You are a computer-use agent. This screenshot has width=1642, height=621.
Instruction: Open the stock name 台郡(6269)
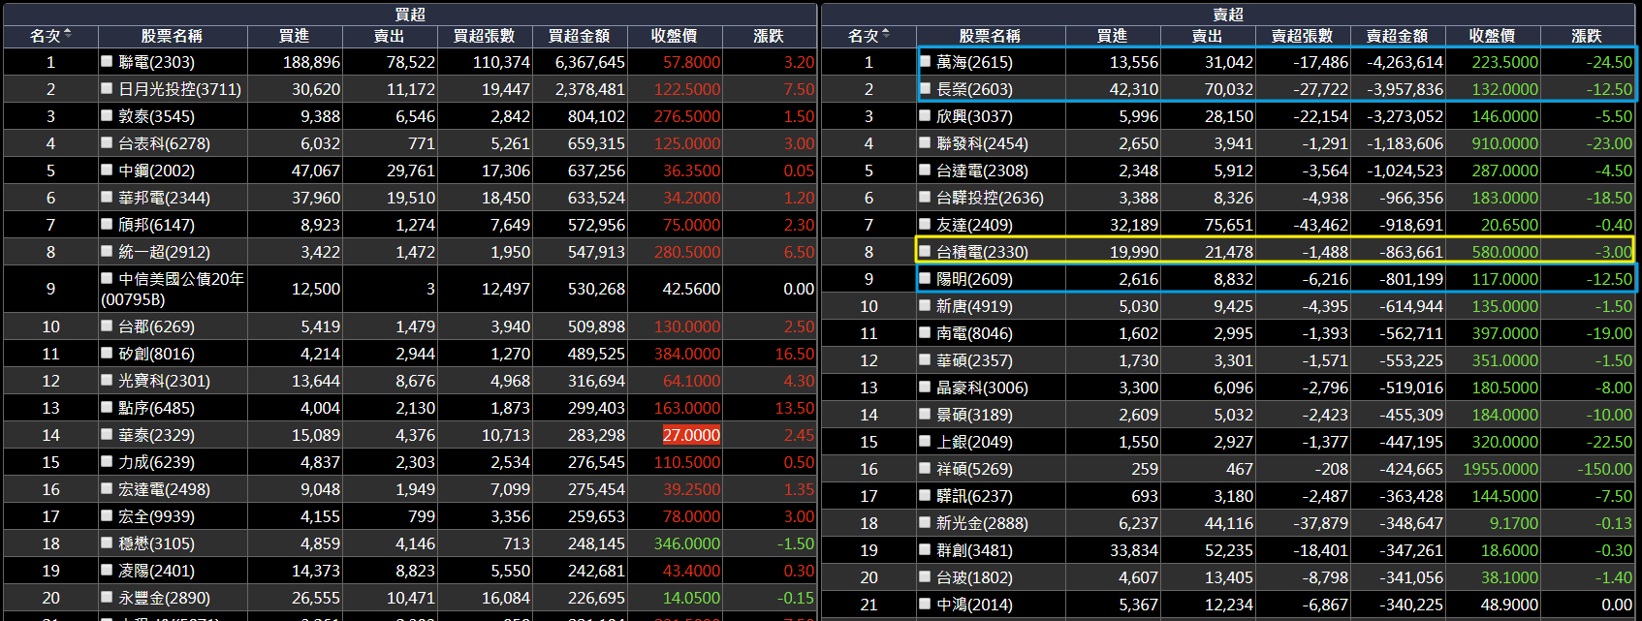click(x=156, y=327)
